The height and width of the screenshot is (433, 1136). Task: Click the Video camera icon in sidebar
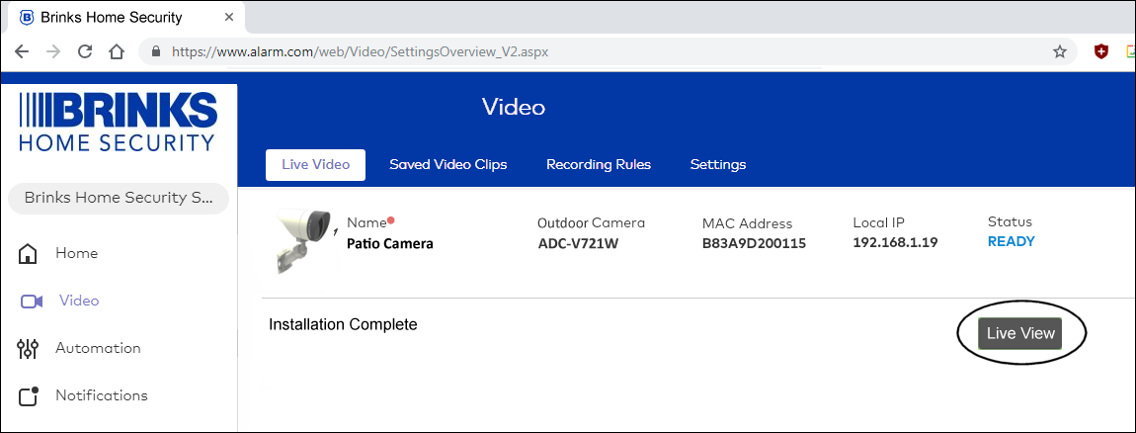point(32,301)
